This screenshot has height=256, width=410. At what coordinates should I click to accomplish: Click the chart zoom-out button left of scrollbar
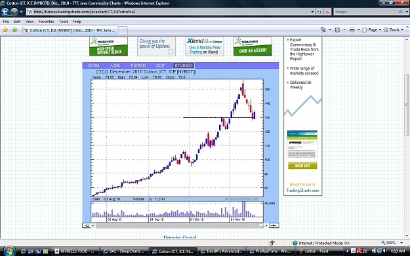(x=87, y=225)
